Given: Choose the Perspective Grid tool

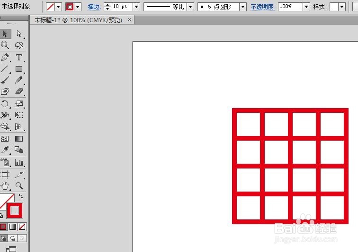Looking at the screenshot, I should click(x=19, y=126).
